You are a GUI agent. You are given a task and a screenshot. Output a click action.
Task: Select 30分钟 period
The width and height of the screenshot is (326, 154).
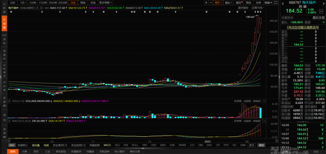click(53, 3)
